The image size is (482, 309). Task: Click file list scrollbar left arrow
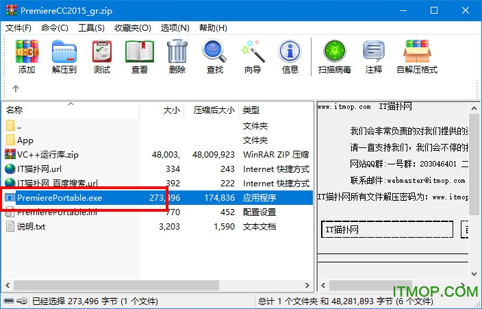click(x=8, y=285)
